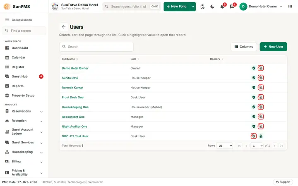Open the New Folio dropdown arrow
Image resolution: width=298 pixels, height=186 pixels.
[193, 7]
